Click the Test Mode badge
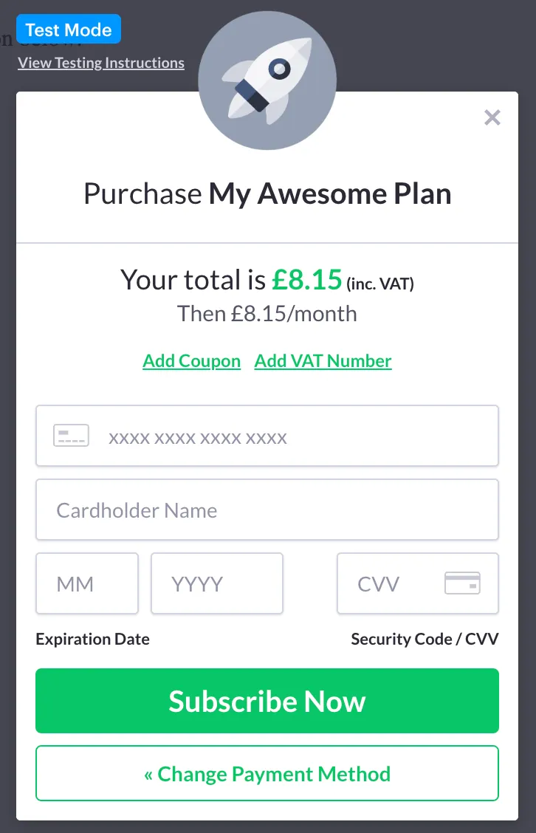Image resolution: width=536 pixels, height=833 pixels. click(68, 29)
